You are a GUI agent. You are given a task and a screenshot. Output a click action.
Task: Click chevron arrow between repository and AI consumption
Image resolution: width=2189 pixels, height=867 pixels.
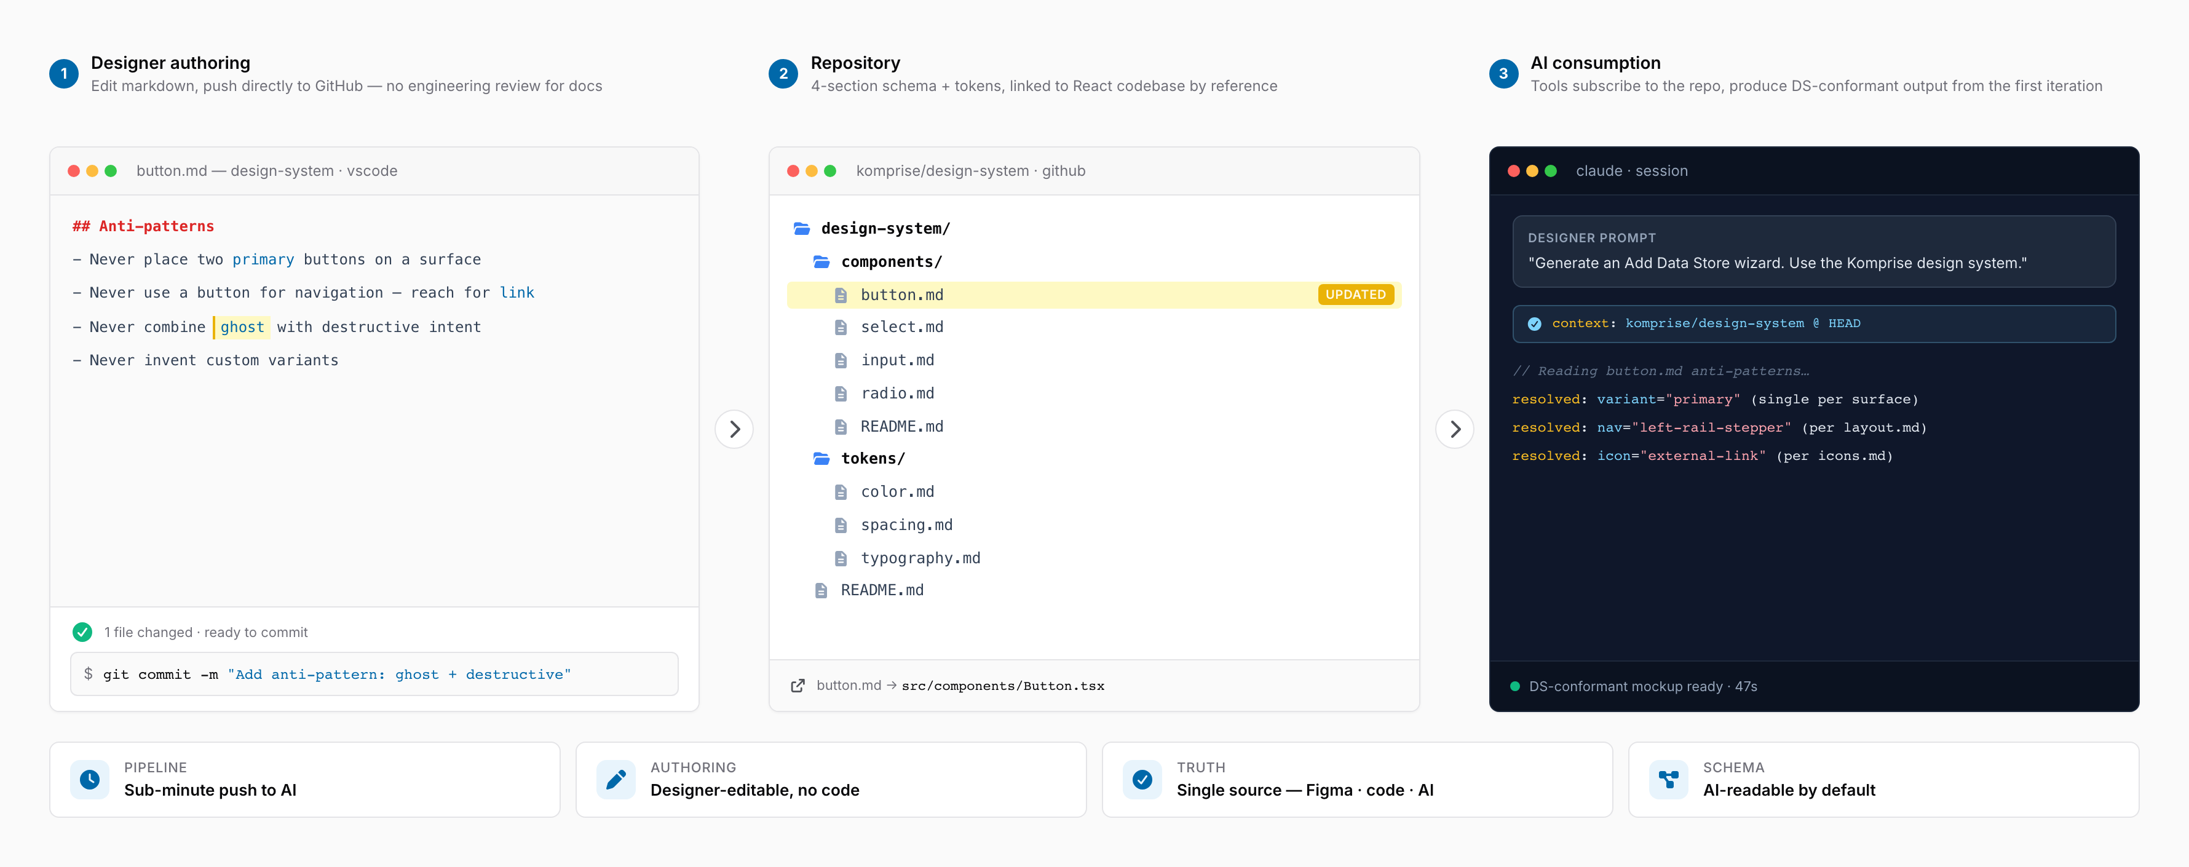[x=1455, y=429]
